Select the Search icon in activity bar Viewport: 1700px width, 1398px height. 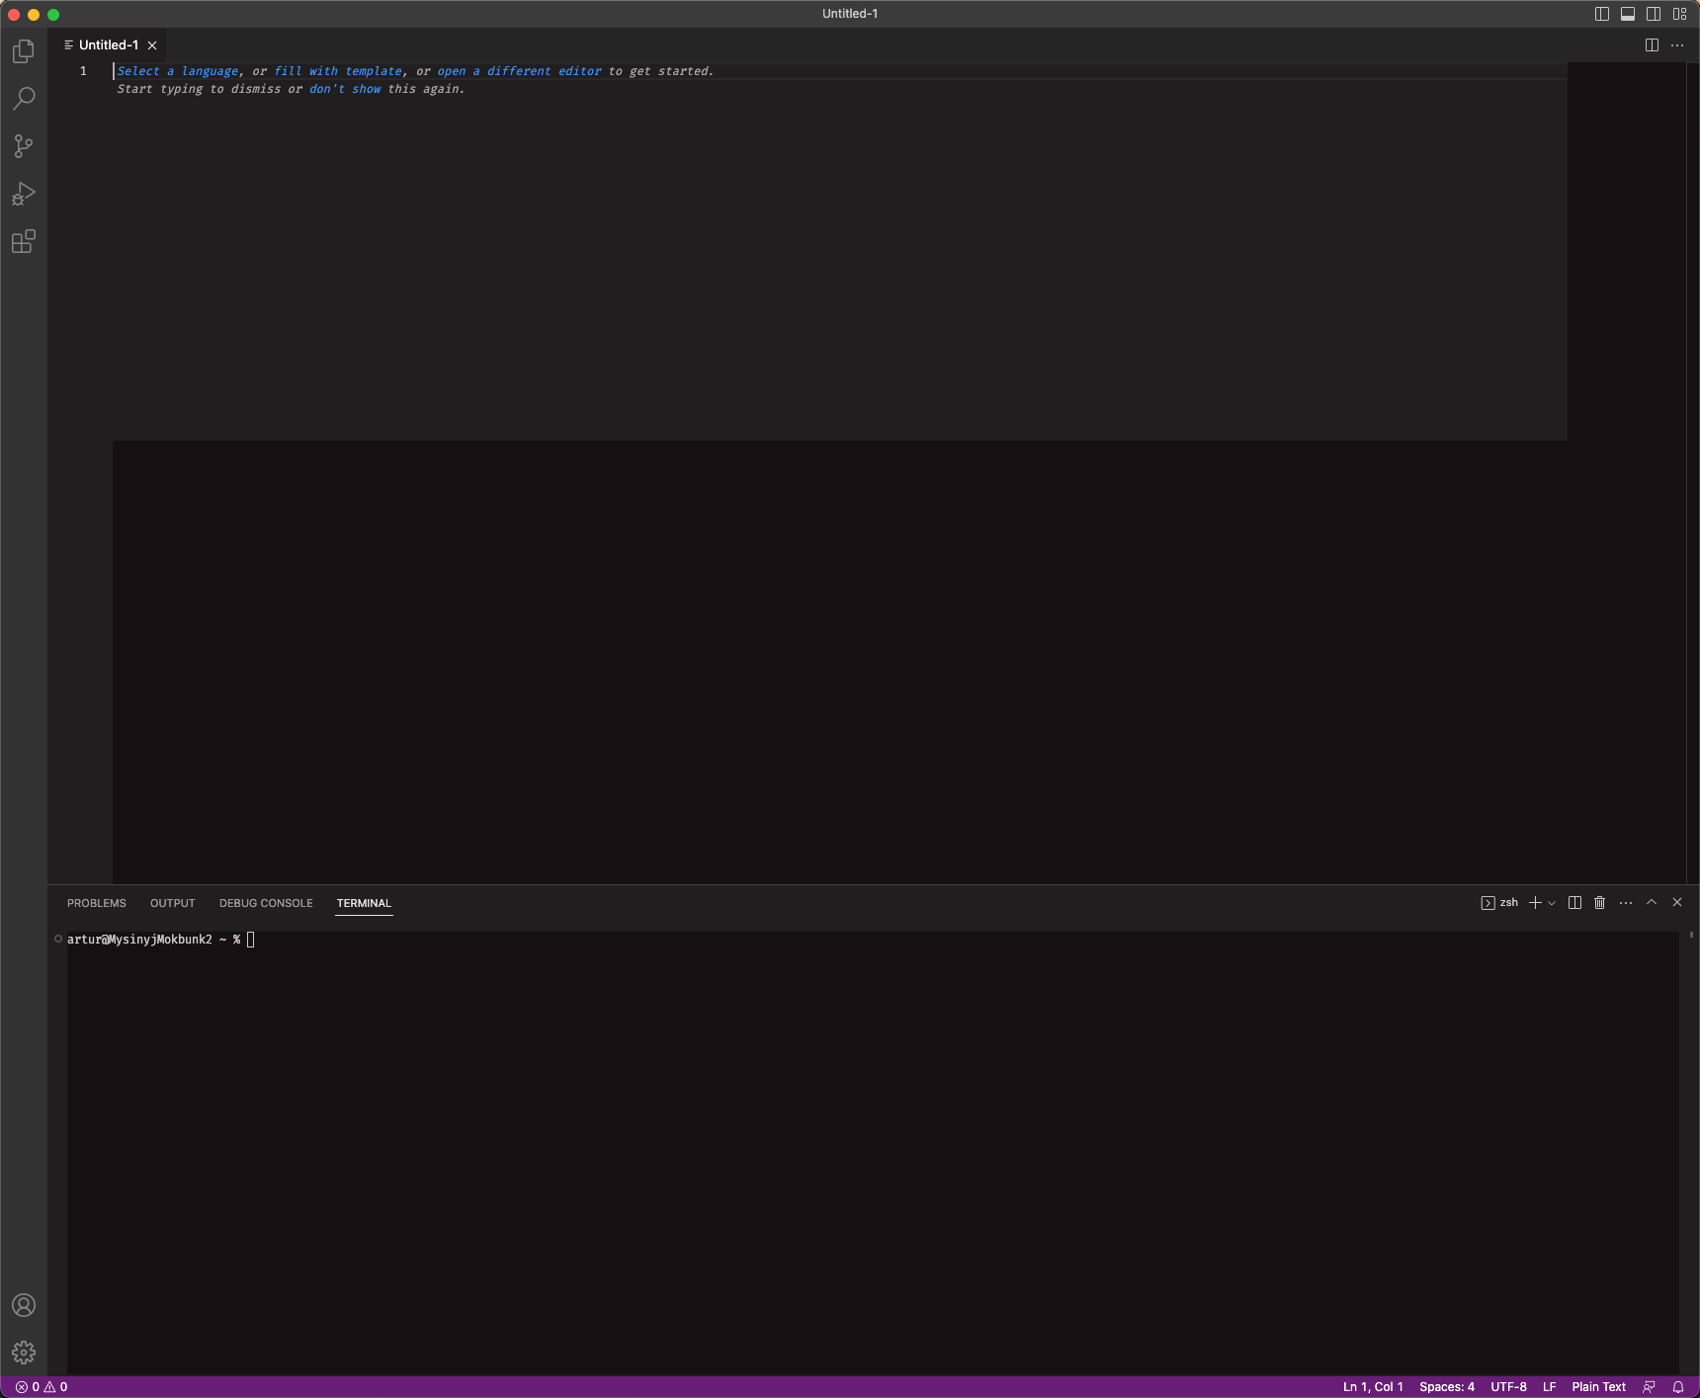pyautogui.click(x=23, y=99)
